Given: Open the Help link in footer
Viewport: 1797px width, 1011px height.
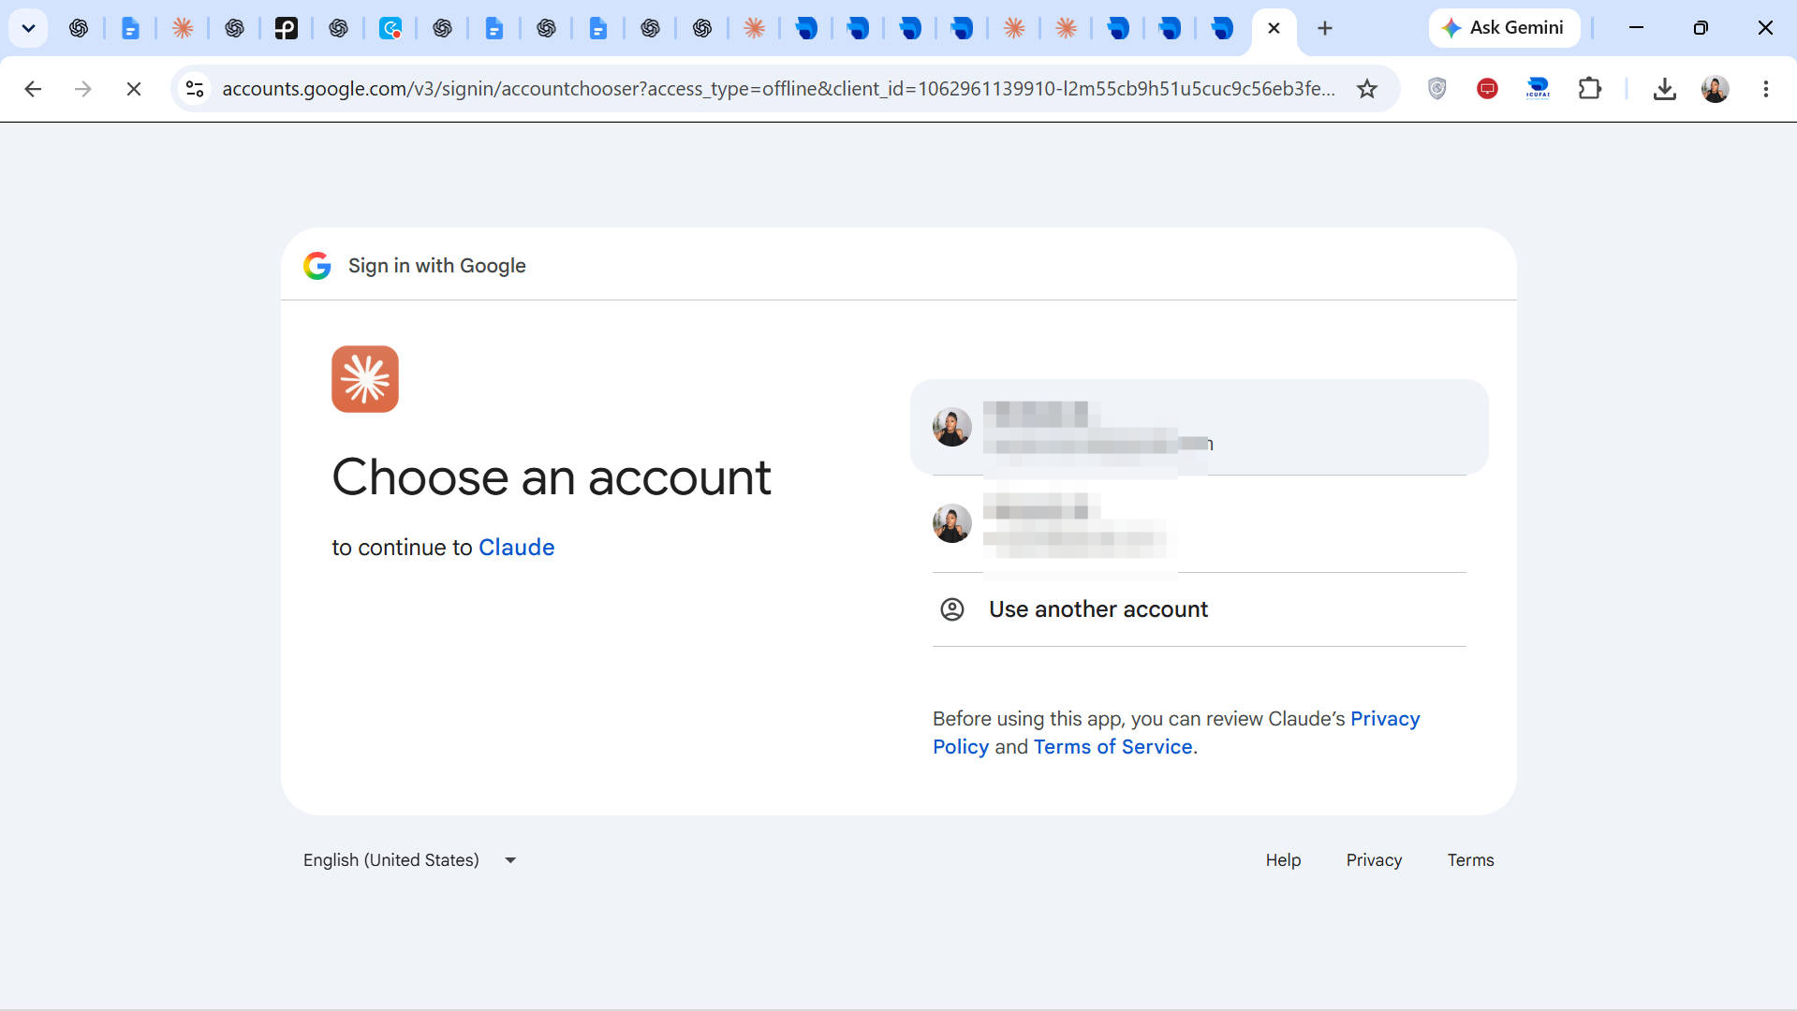Looking at the screenshot, I should tap(1283, 859).
